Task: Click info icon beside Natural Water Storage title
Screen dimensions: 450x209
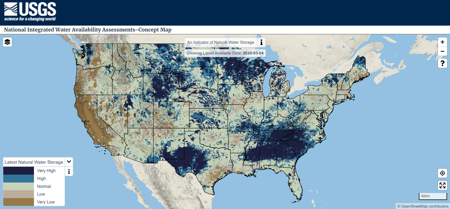Action: pos(261,43)
